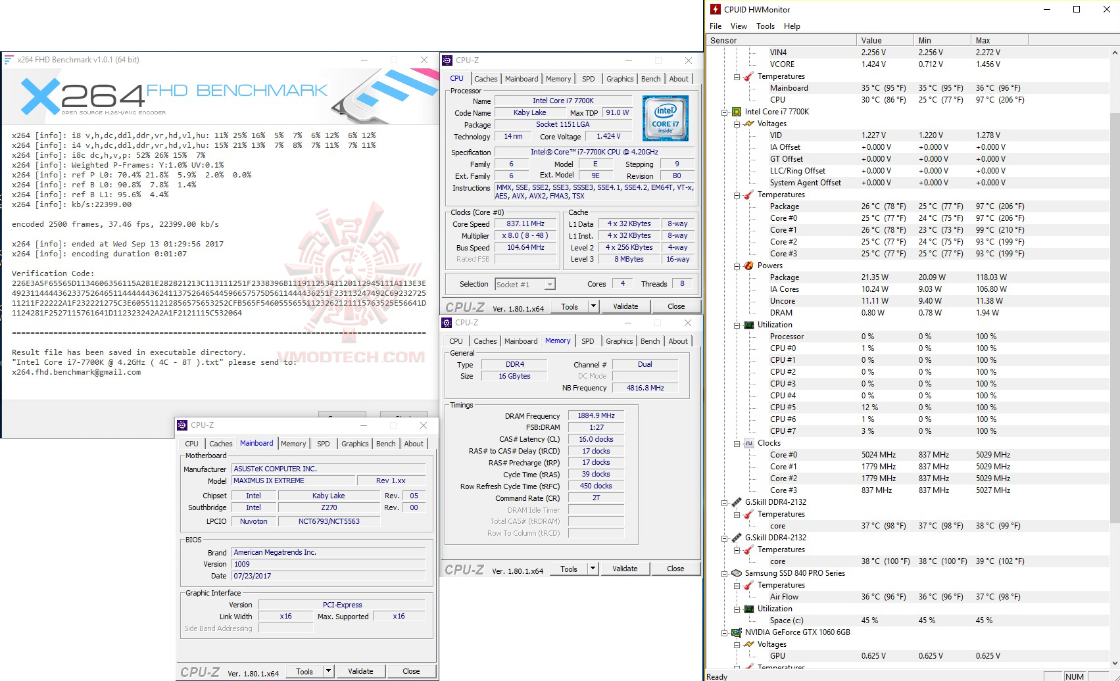Click Close in the CPU-Z Mainboard window

pyautogui.click(x=412, y=670)
